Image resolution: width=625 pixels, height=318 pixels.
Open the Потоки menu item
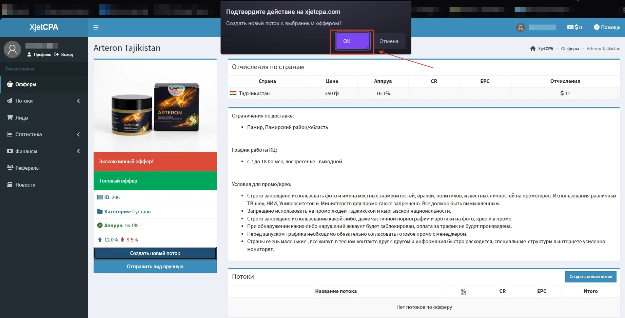(x=44, y=101)
